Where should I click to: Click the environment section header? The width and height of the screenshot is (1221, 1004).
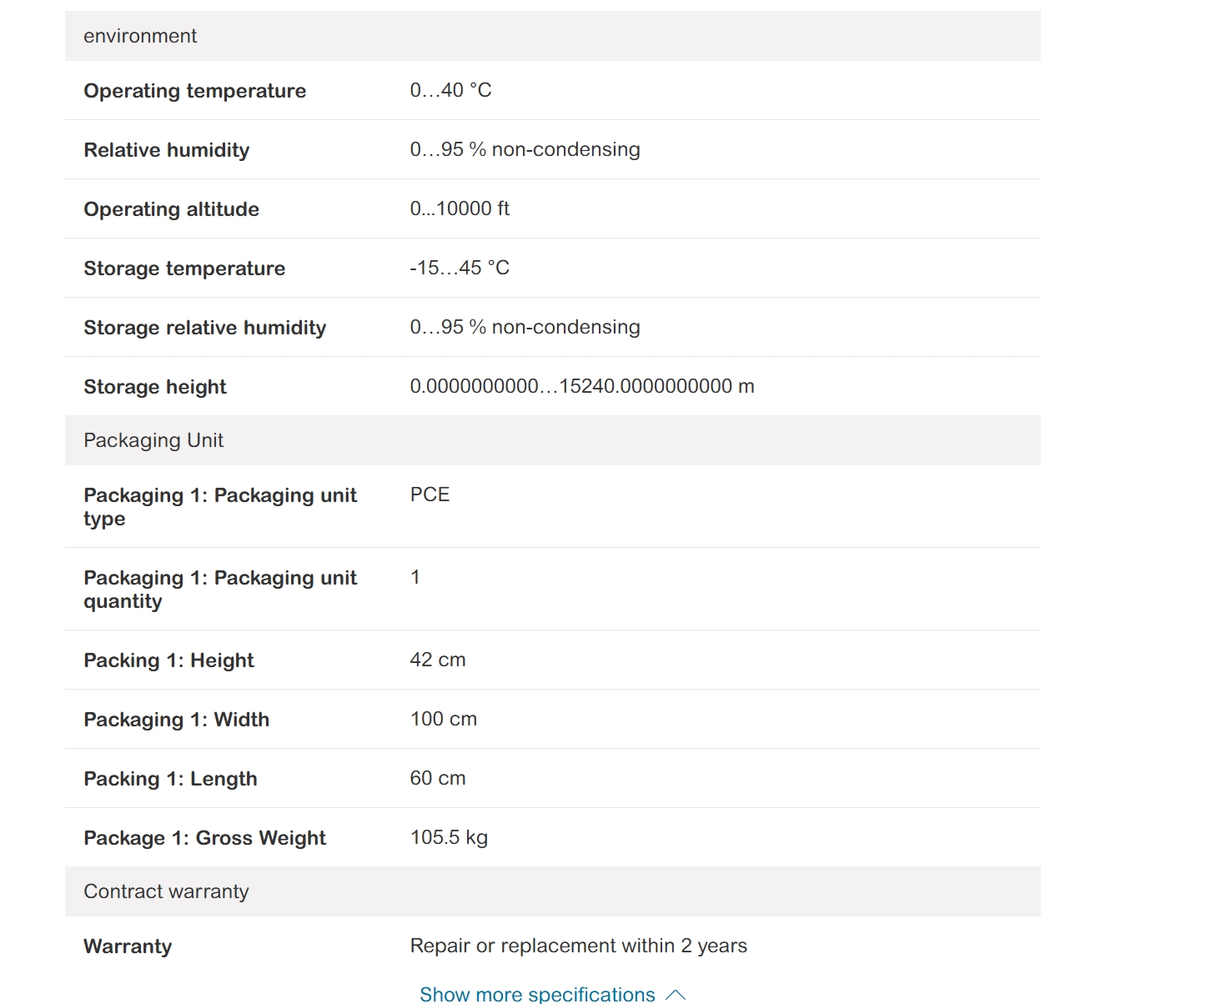tap(140, 36)
